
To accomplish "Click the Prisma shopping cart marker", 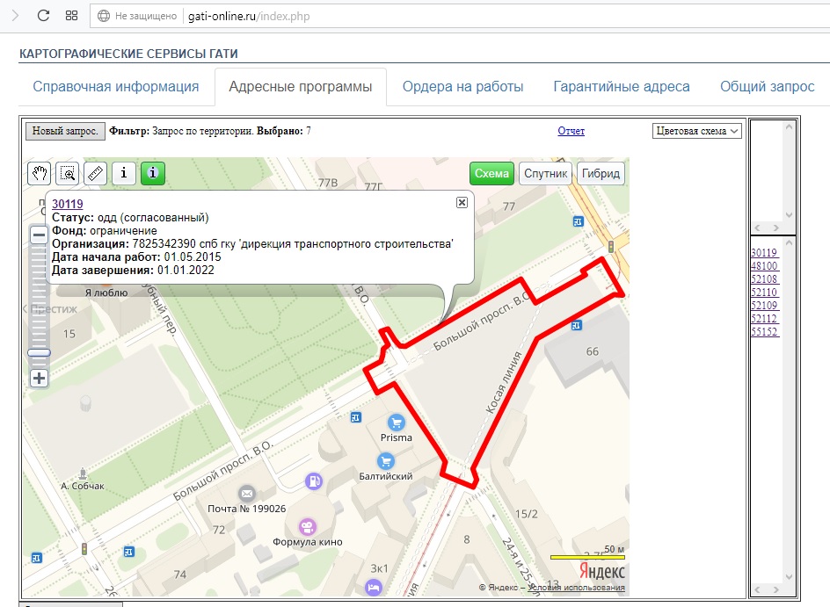I will 397,422.
